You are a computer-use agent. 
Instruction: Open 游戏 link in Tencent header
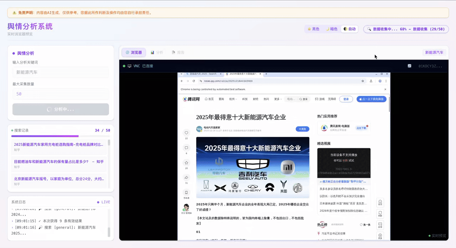tap(320, 99)
